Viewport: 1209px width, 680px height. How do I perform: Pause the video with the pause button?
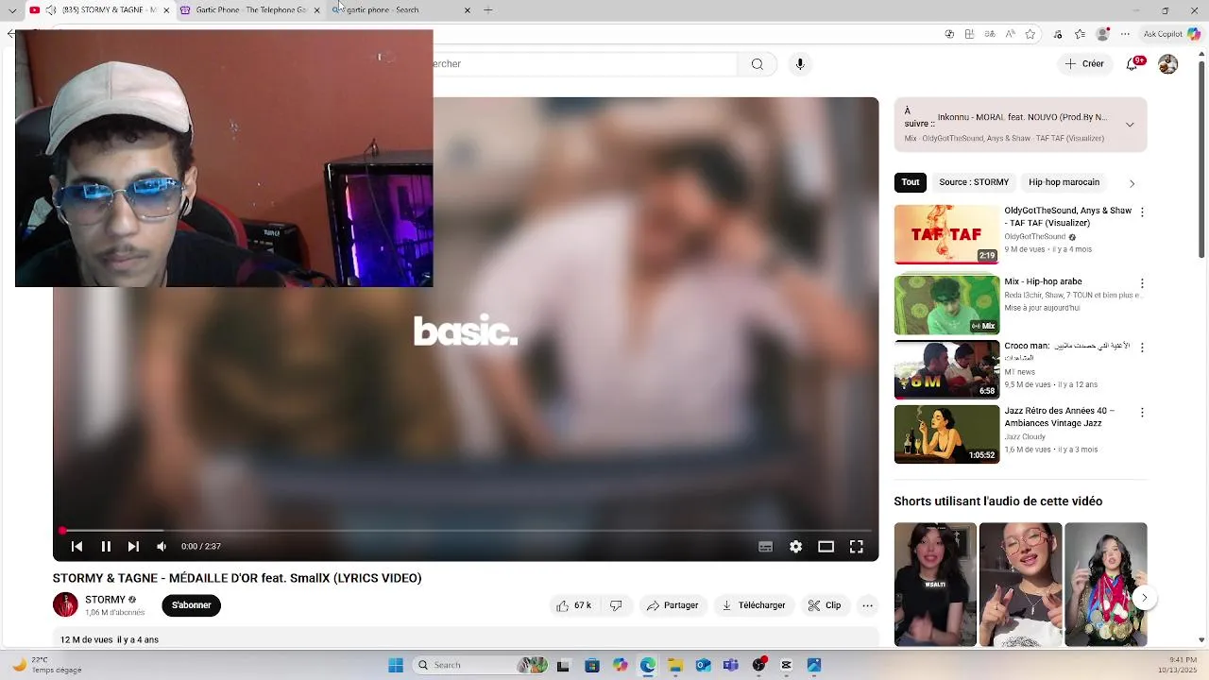106,546
